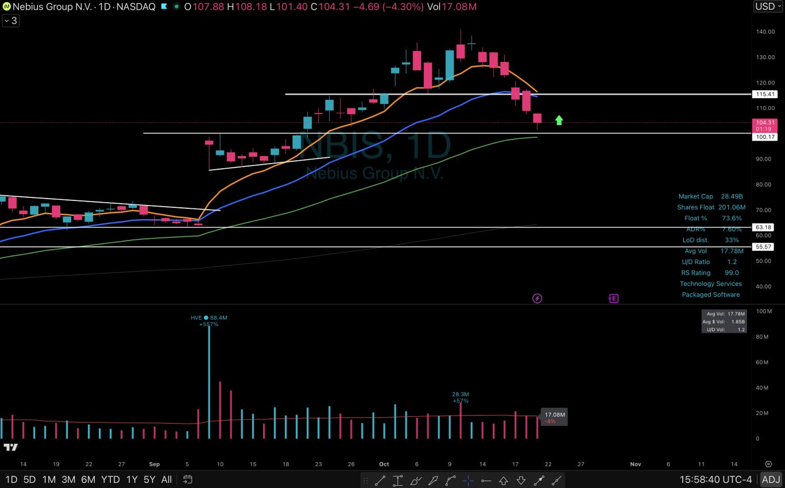
Task: Open the date range calendar picker
Action: coord(187,479)
